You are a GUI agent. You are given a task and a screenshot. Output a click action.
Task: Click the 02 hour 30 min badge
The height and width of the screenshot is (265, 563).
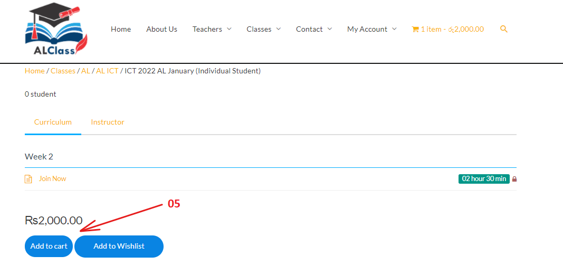coord(484,179)
